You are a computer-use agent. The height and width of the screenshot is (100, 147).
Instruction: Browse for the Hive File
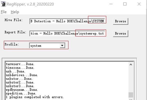pyautogui.click(x=121, y=21)
